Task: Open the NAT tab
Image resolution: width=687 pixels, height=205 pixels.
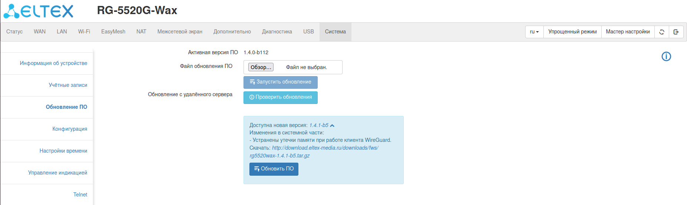Action: click(x=141, y=32)
